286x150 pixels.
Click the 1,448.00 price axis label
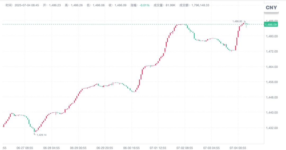(272, 97)
